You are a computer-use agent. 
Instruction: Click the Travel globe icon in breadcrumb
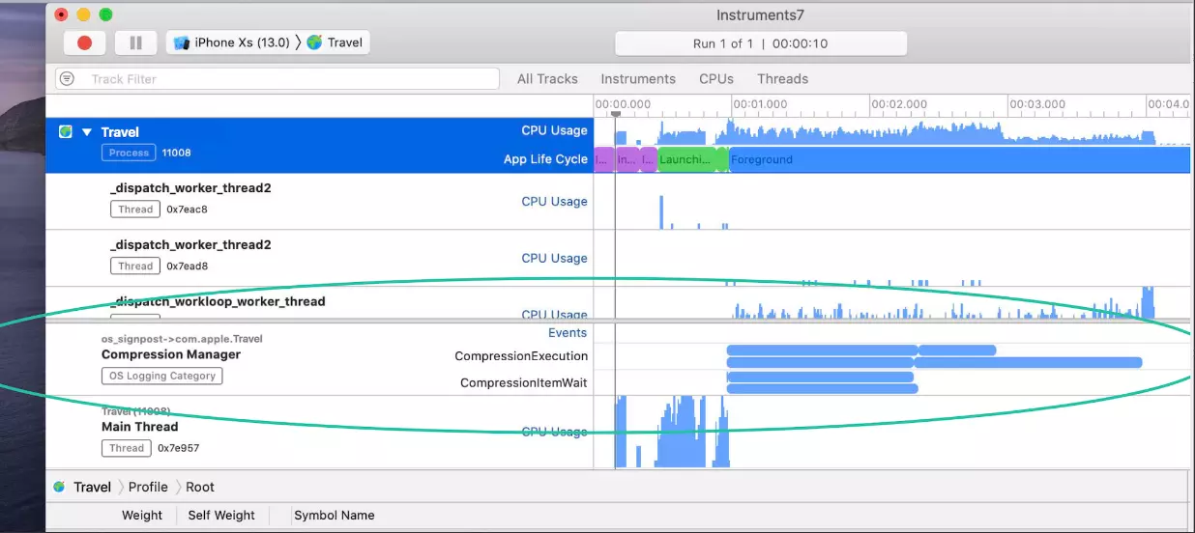coord(59,487)
